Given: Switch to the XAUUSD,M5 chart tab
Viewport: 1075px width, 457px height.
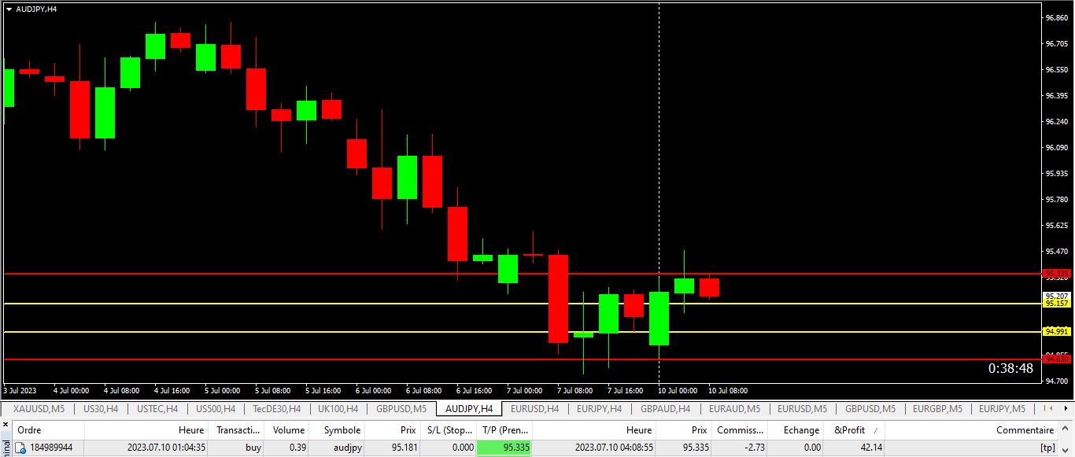Looking at the screenshot, I should [x=39, y=408].
